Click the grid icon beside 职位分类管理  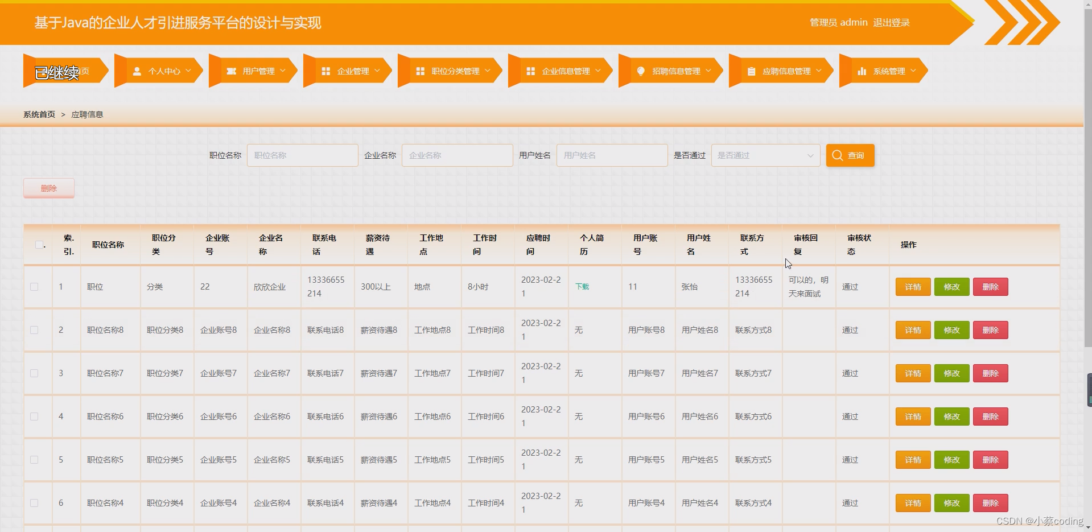(x=420, y=71)
